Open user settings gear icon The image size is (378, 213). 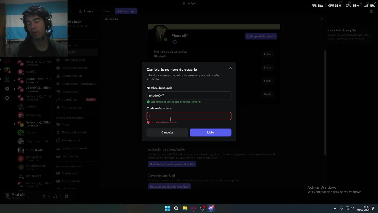[66, 196]
